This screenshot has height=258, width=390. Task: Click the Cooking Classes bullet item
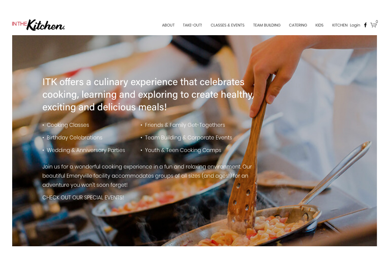coord(68,125)
